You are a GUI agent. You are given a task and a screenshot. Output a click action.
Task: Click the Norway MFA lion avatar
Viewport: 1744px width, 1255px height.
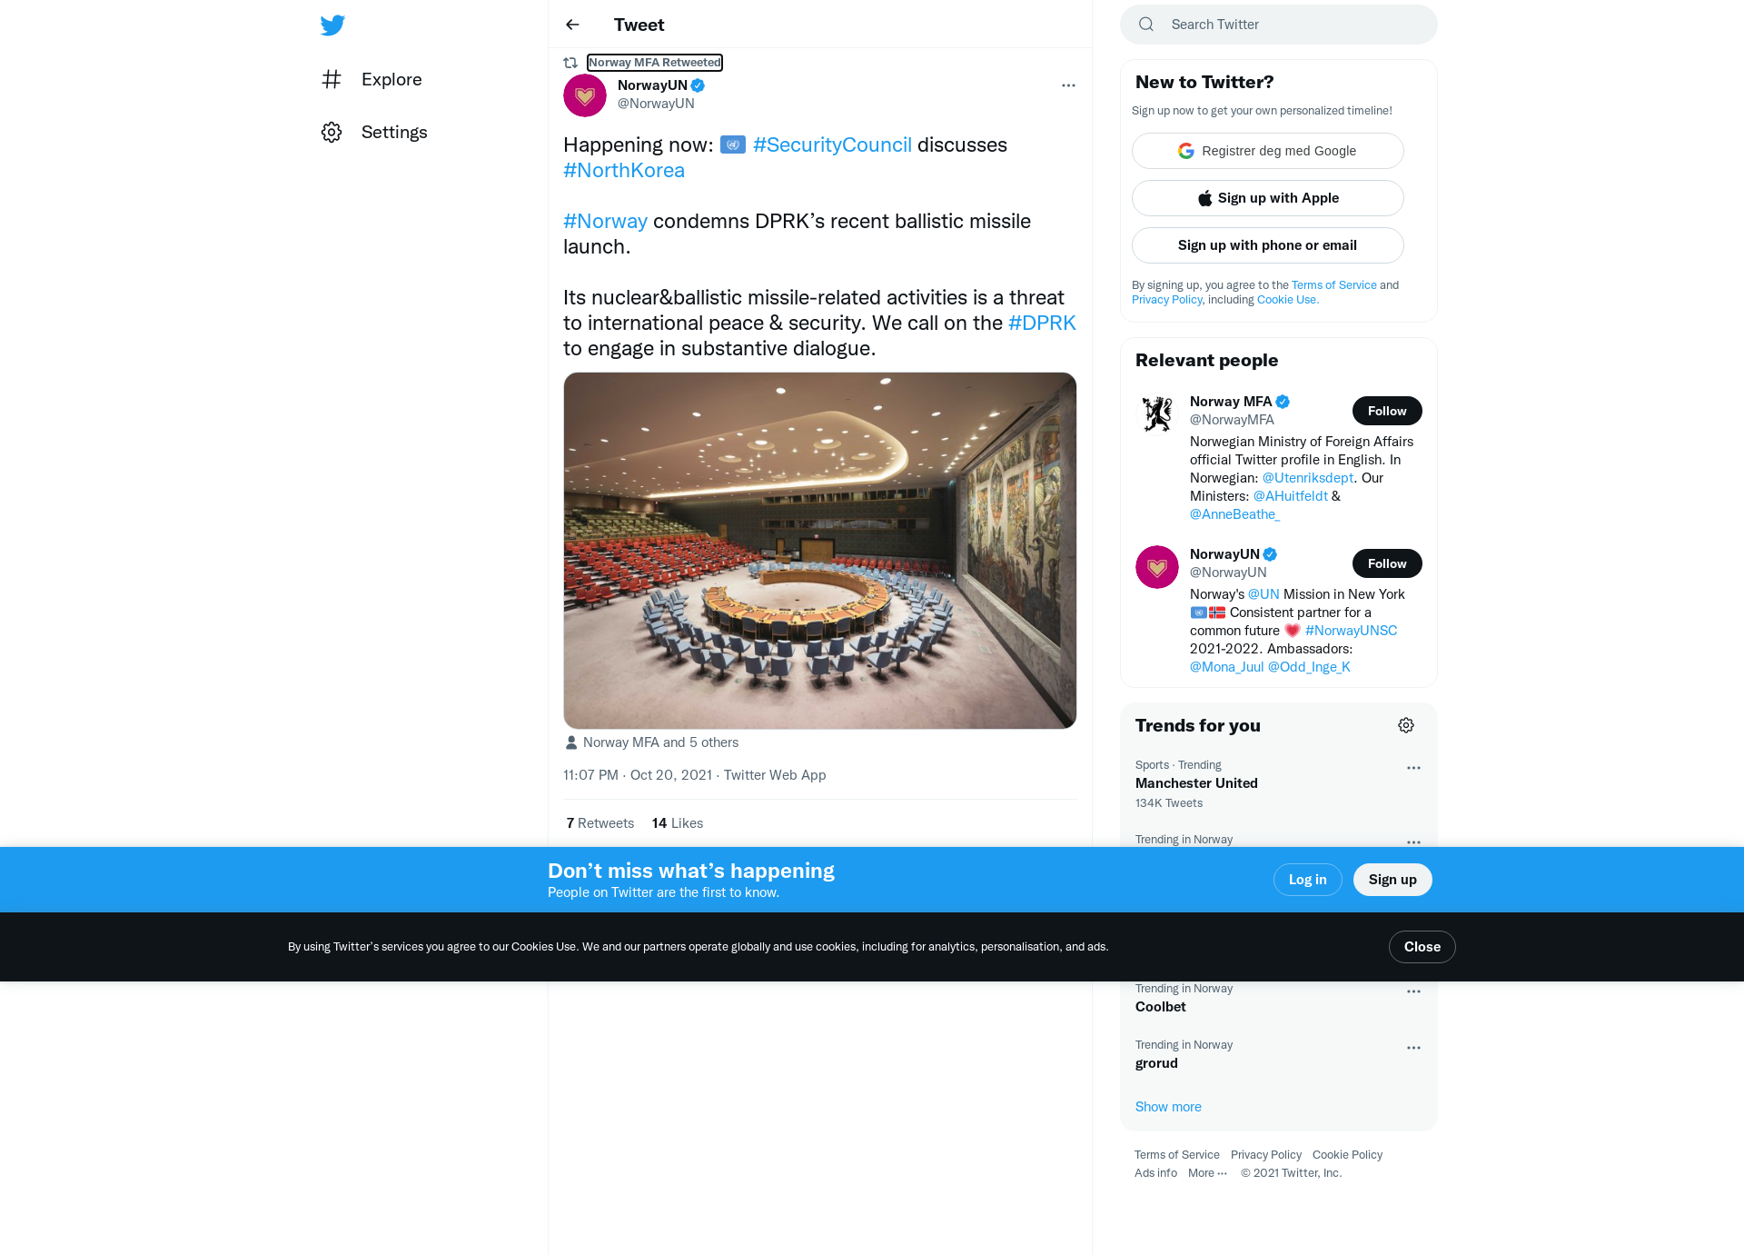pyautogui.click(x=1157, y=414)
